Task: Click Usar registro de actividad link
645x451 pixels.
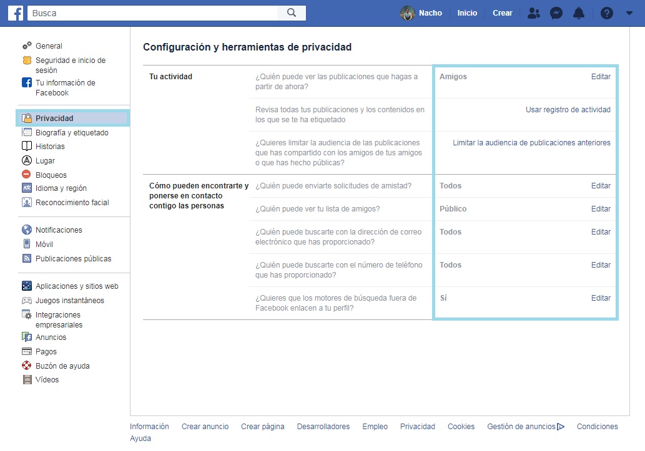Action: click(x=568, y=110)
